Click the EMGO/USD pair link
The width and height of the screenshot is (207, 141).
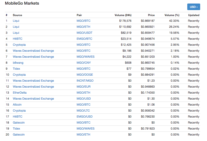84,117
